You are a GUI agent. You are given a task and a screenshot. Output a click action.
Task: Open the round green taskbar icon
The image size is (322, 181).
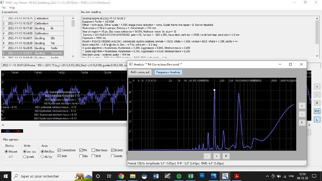(179, 176)
